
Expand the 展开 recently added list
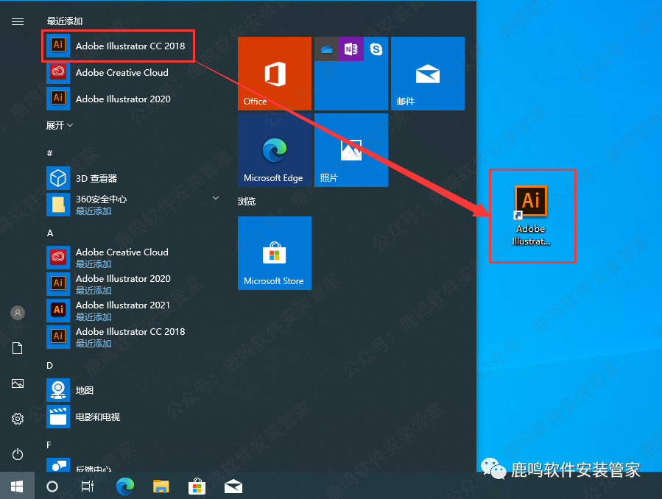(x=60, y=126)
